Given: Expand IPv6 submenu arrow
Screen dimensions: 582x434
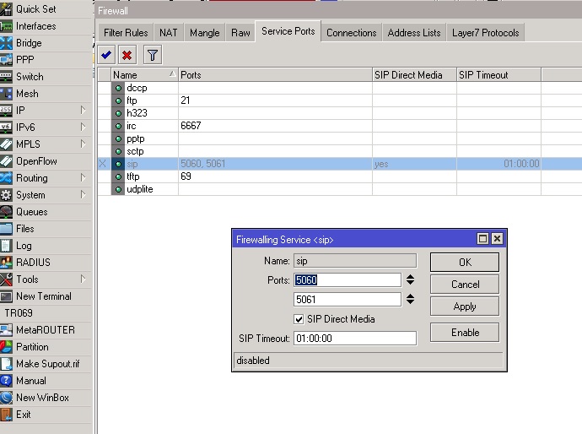Looking at the screenshot, I should coord(84,127).
